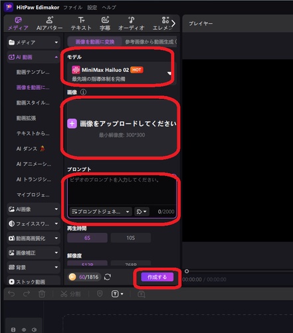
Task: Click the HitPaw Edimakor logo icon
Action: (9, 7)
